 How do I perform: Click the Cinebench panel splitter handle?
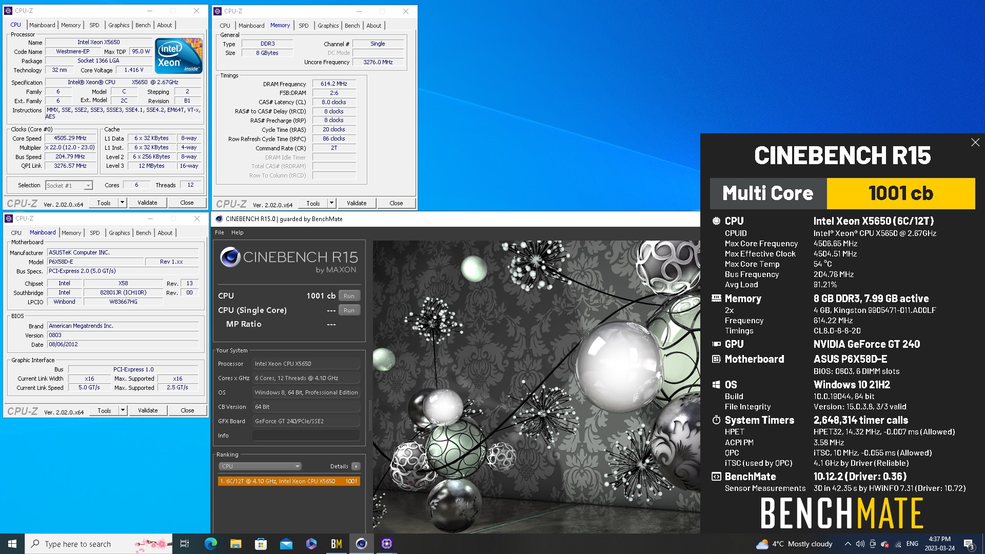pos(369,415)
